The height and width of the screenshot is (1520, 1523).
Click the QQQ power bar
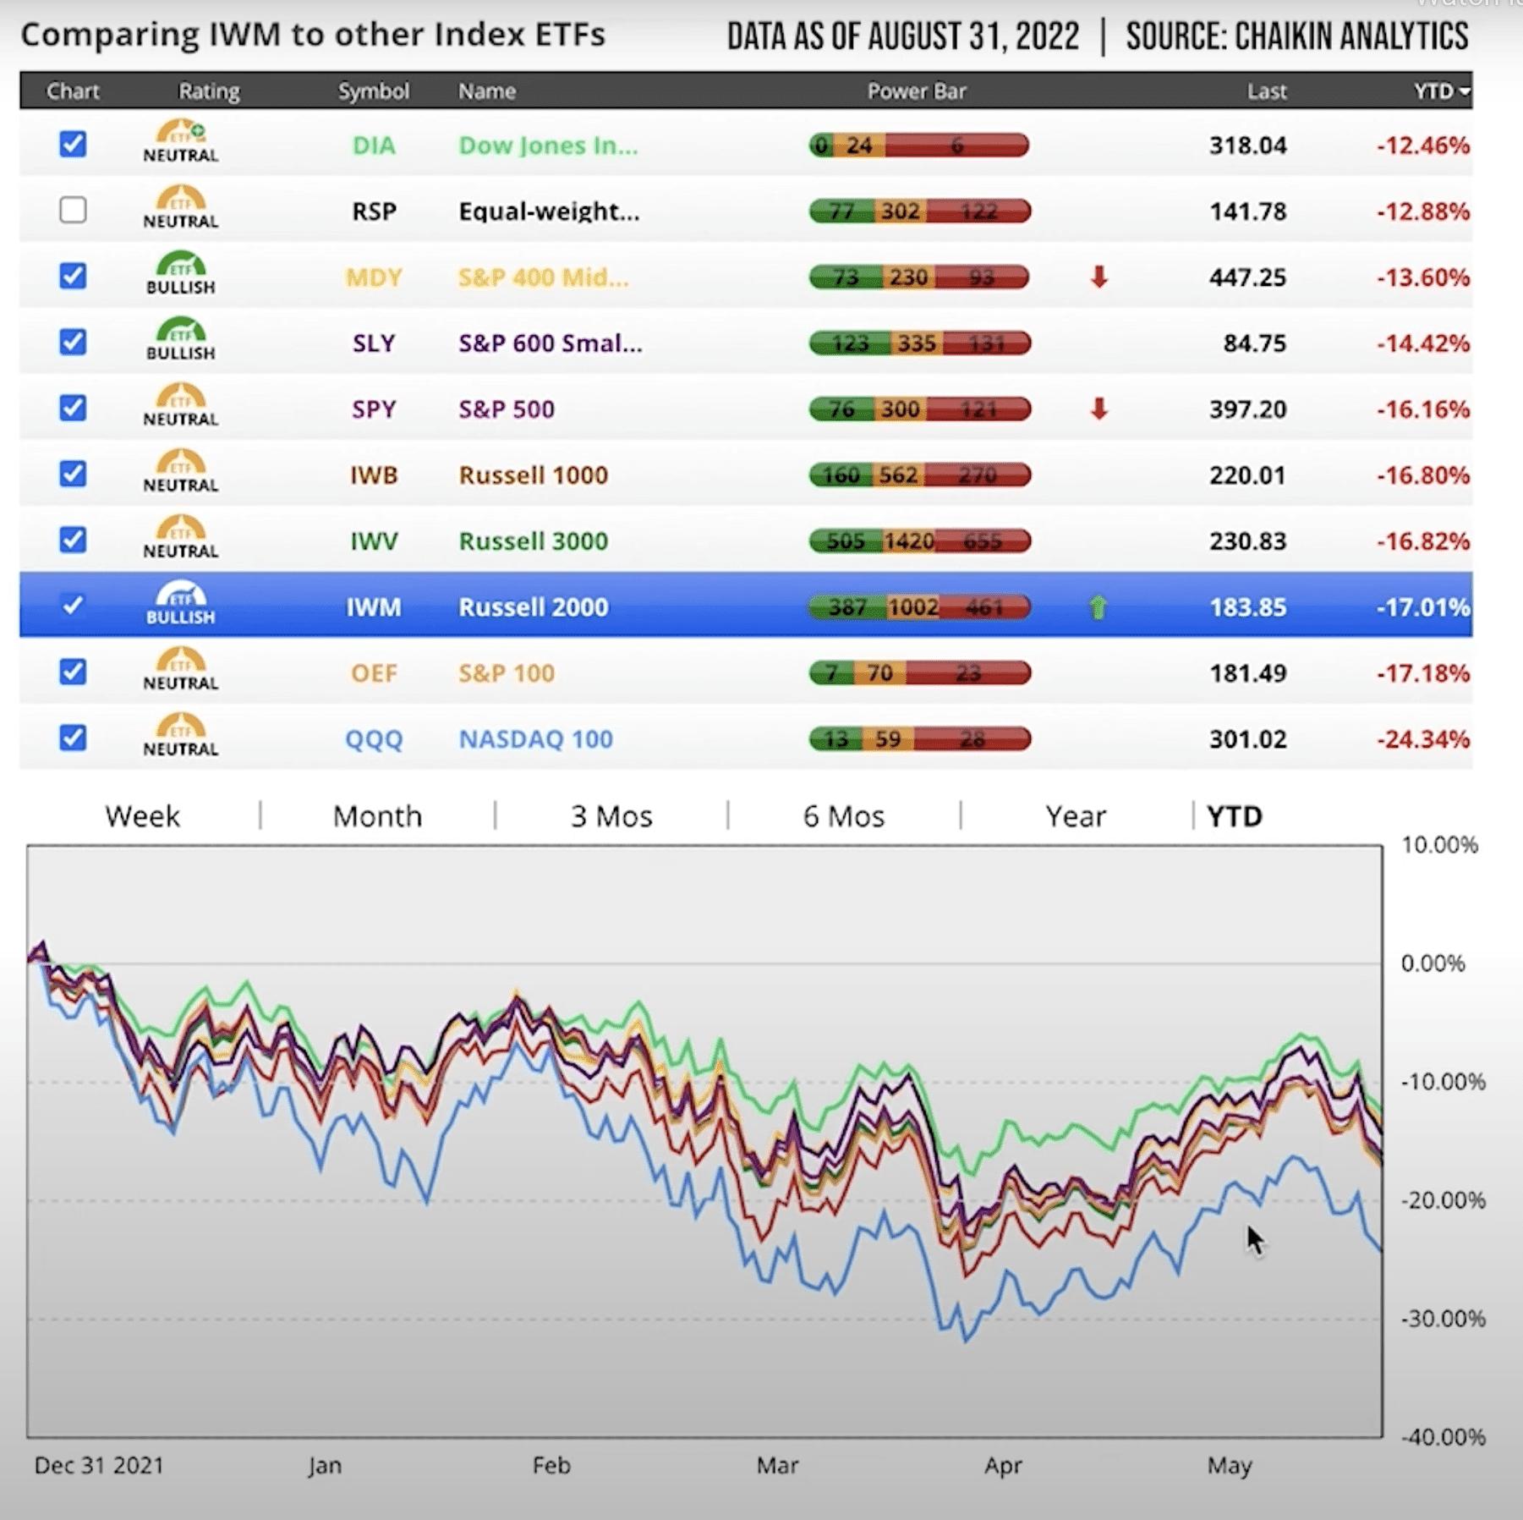point(919,739)
